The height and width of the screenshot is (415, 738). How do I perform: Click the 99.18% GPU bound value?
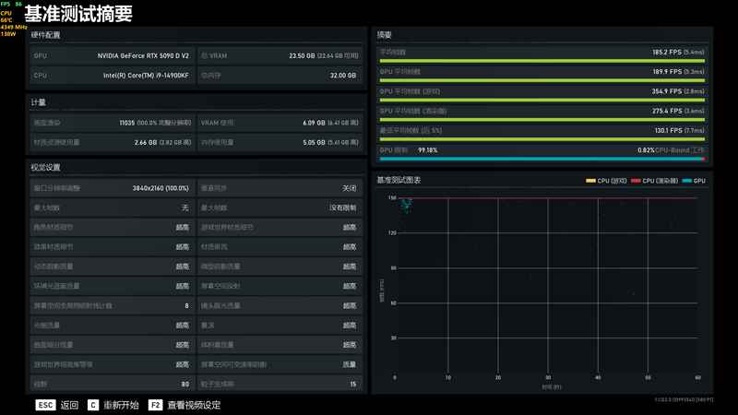(x=427, y=150)
